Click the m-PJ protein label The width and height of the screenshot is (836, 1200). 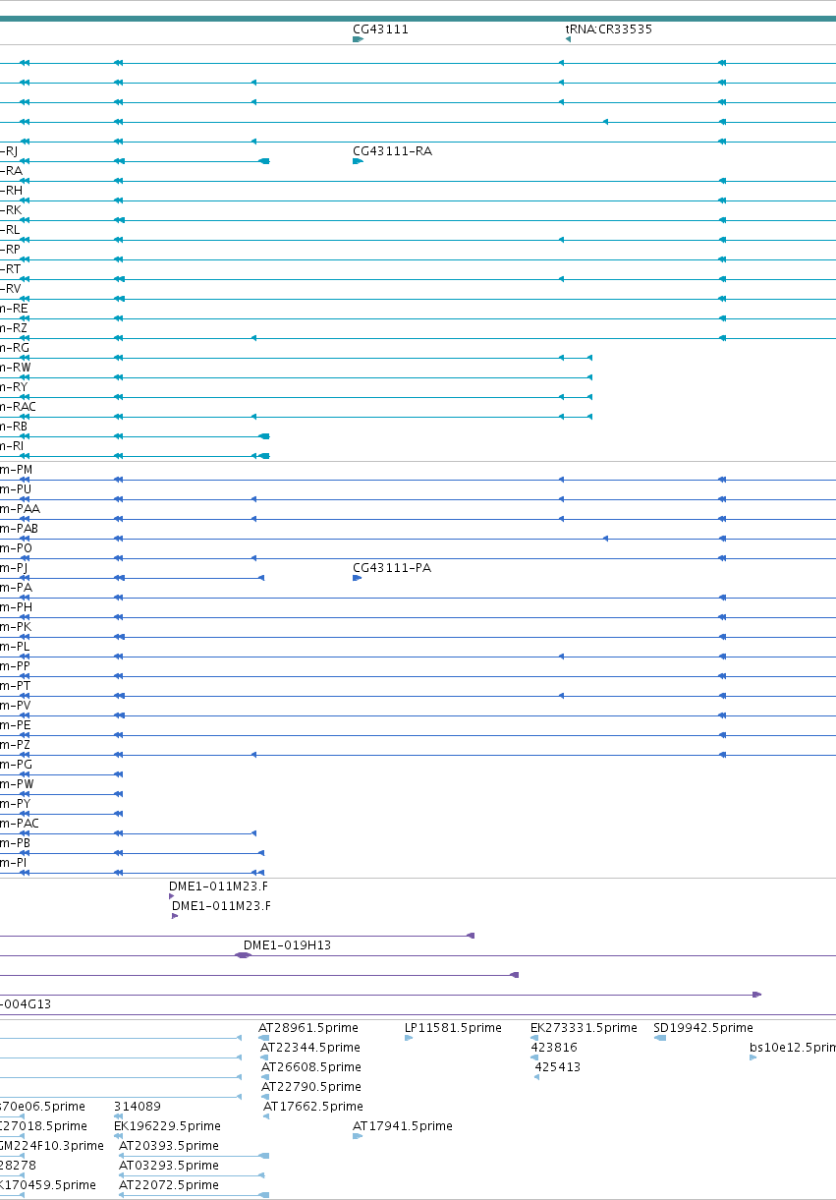click(14, 568)
